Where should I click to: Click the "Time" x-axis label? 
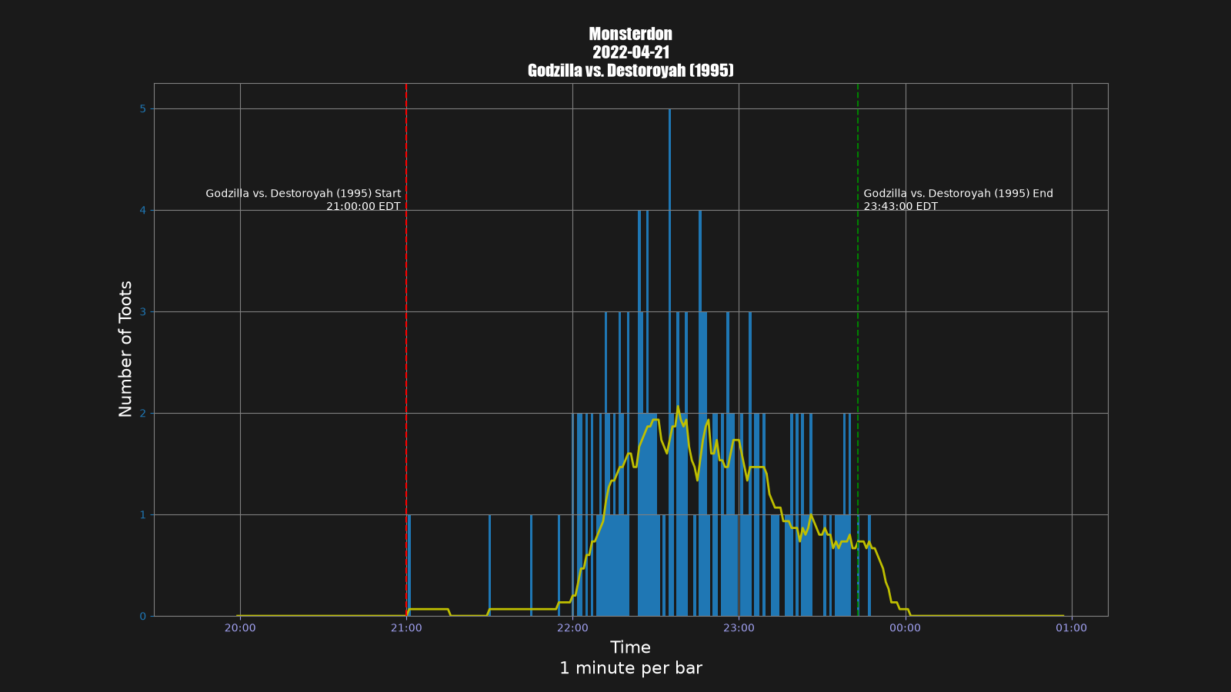pyautogui.click(x=631, y=647)
